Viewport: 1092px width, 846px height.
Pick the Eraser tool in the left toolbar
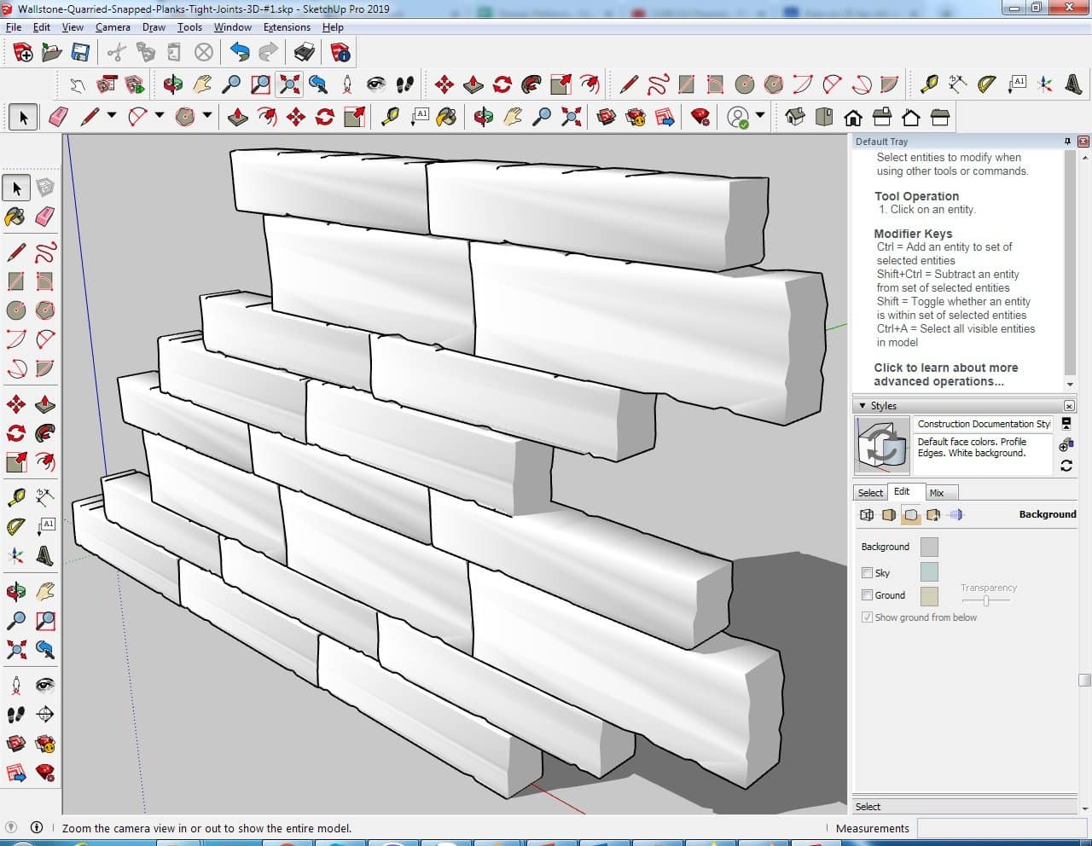tap(44, 217)
